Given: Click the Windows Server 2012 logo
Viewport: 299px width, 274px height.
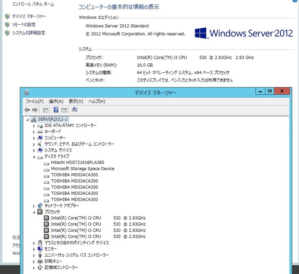Looking at the screenshot, I should [244, 33].
